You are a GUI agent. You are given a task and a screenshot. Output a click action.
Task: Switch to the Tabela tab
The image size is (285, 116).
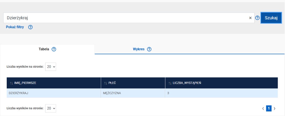44,49
